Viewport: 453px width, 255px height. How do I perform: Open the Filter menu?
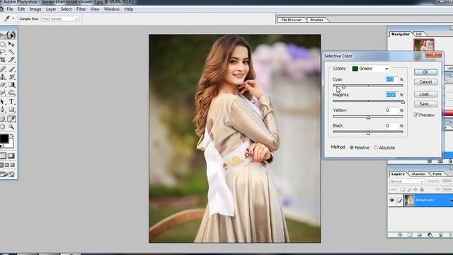(x=81, y=9)
